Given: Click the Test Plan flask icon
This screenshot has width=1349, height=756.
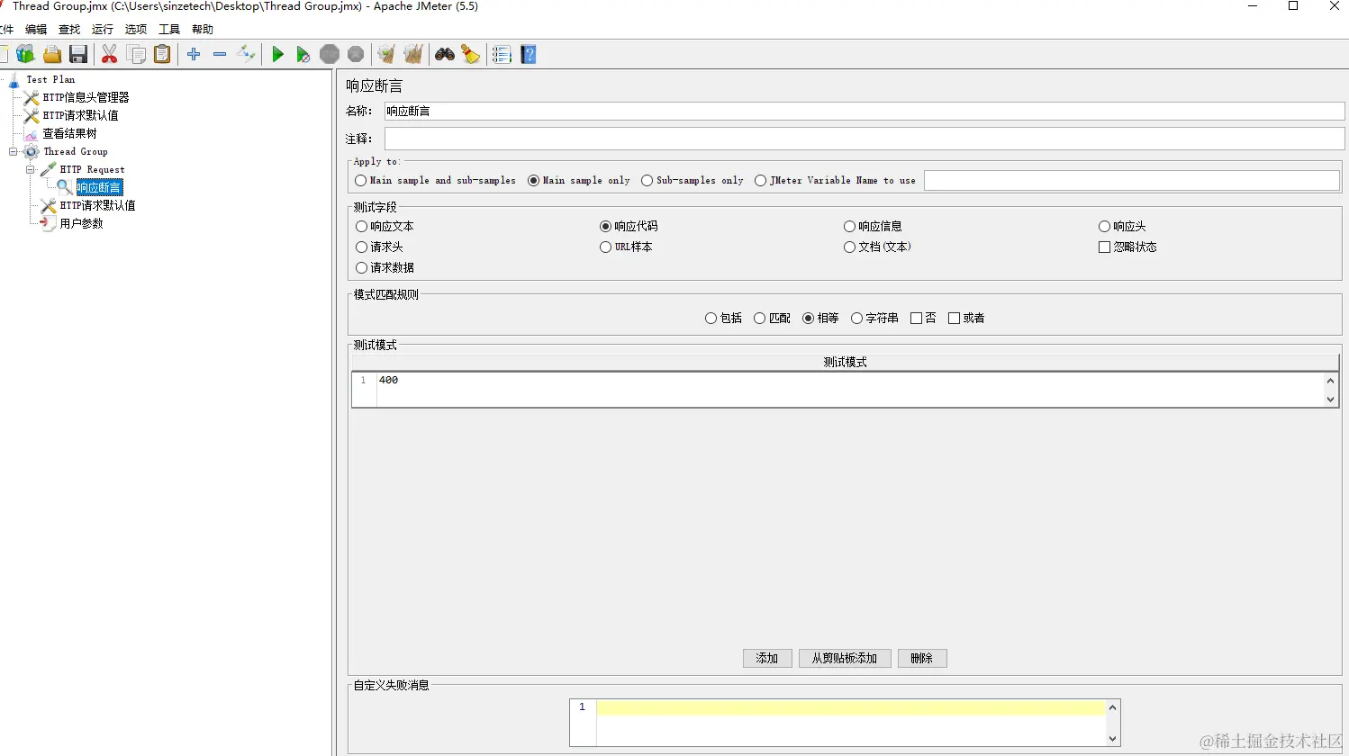Looking at the screenshot, I should 14,80.
